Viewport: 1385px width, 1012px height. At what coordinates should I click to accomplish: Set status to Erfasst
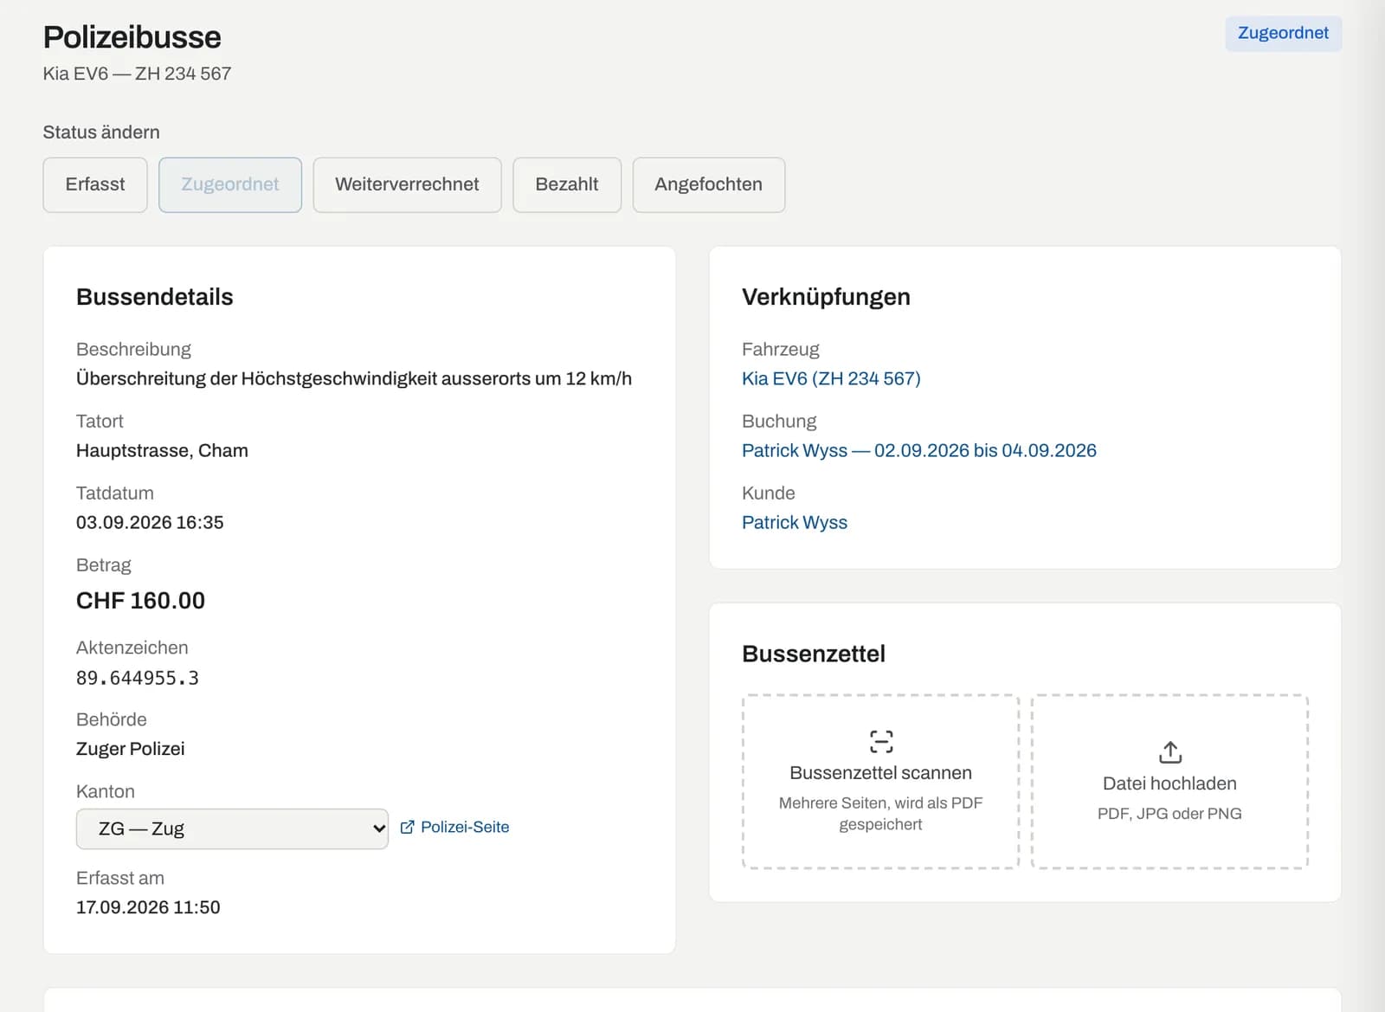(95, 184)
